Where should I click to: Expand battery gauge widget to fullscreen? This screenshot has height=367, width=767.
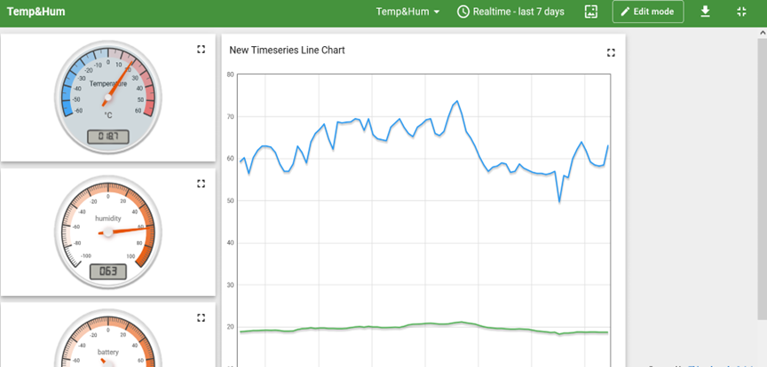tap(202, 316)
